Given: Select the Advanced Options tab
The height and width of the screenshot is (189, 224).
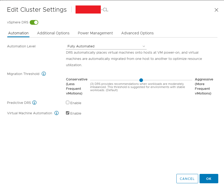Looking at the screenshot, I should (x=138, y=33).
